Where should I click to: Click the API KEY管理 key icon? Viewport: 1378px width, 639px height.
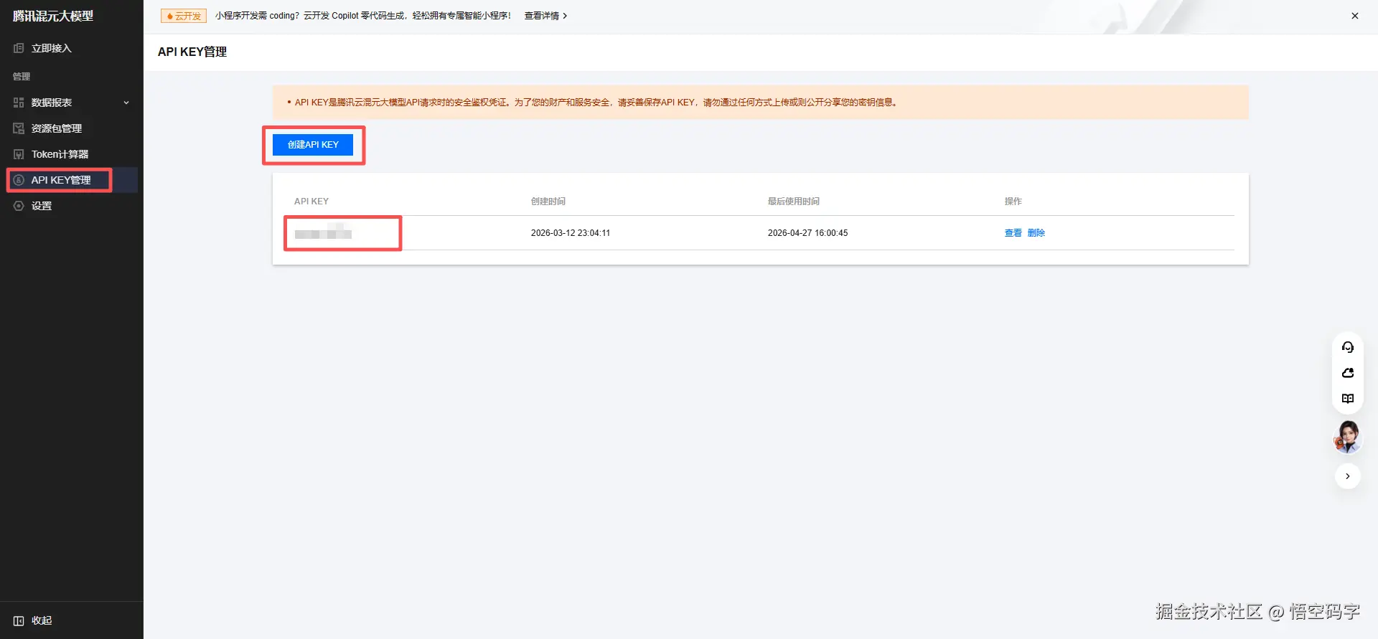click(19, 180)
